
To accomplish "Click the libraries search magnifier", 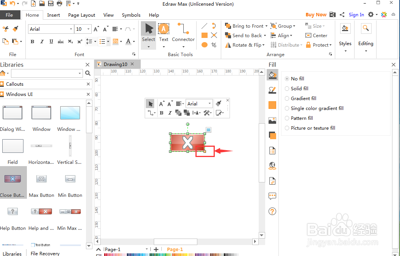I will (x=88, y=73).
